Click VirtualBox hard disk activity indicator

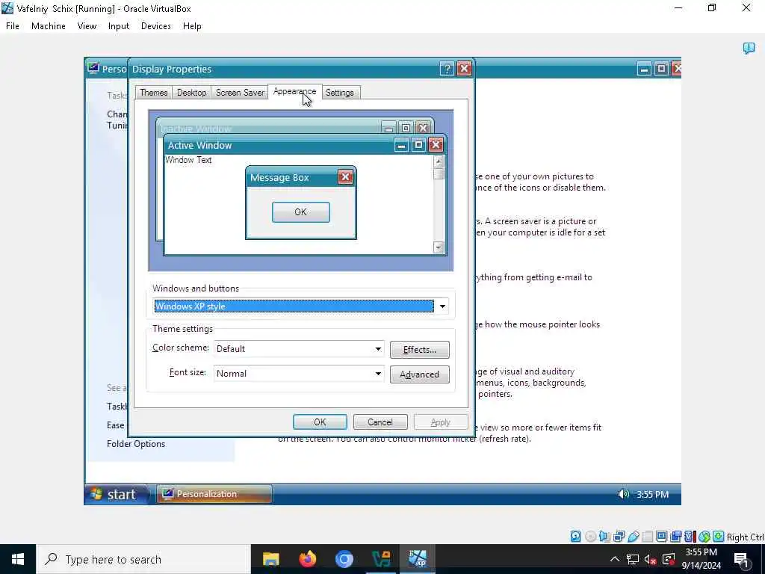pos(576,537)
